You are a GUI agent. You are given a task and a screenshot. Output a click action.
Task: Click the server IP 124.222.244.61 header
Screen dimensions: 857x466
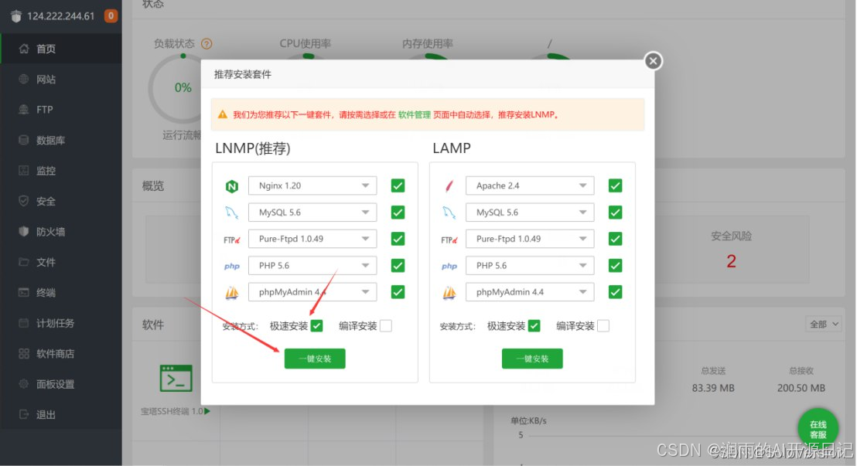[60, 16]
